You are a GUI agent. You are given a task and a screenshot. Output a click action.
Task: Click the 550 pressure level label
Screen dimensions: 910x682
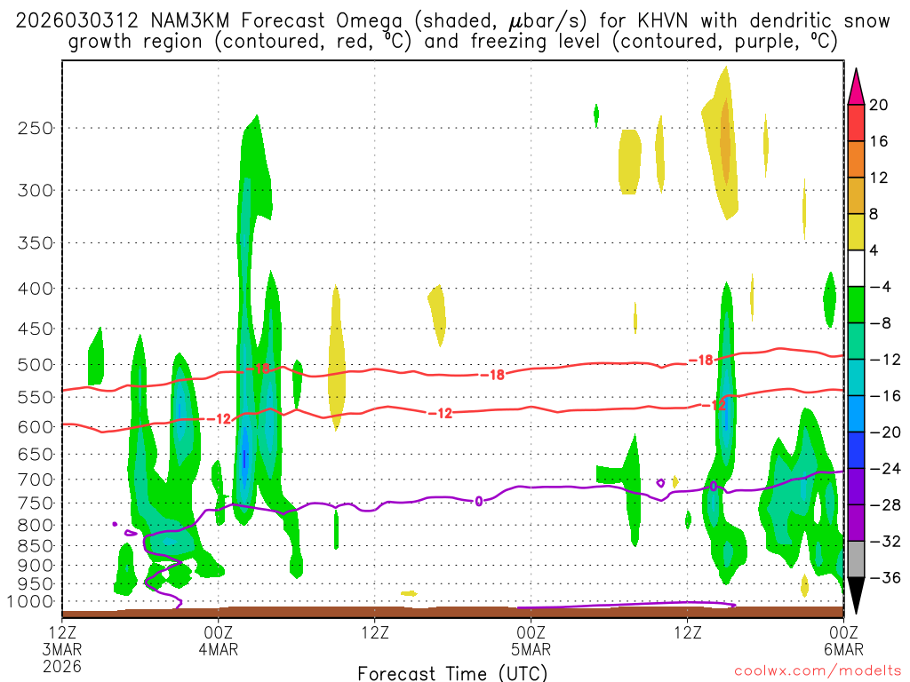[36, 397]
